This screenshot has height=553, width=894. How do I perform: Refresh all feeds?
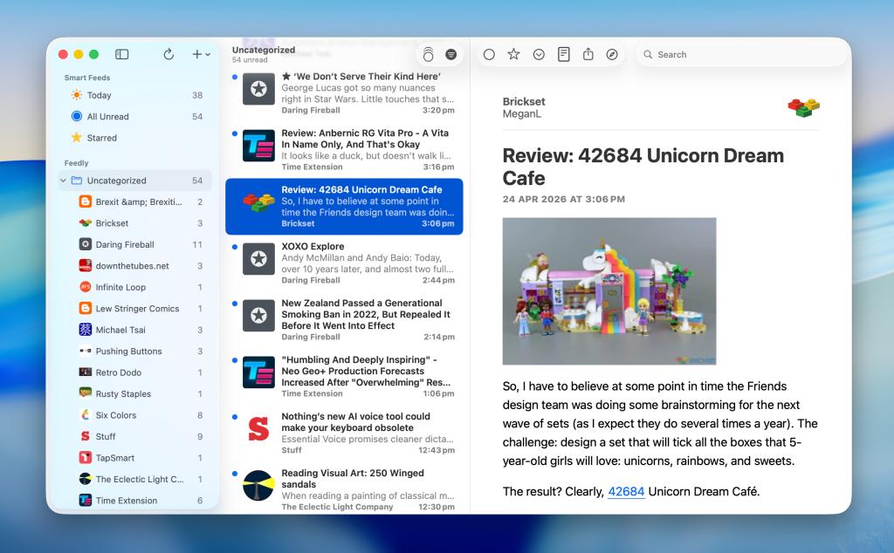tap(168, 54)
